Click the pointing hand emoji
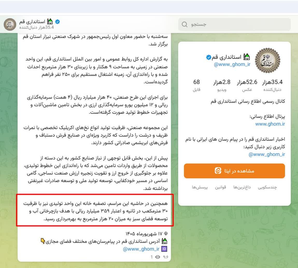Screen dimensions: 298x268 click(43, 241)
